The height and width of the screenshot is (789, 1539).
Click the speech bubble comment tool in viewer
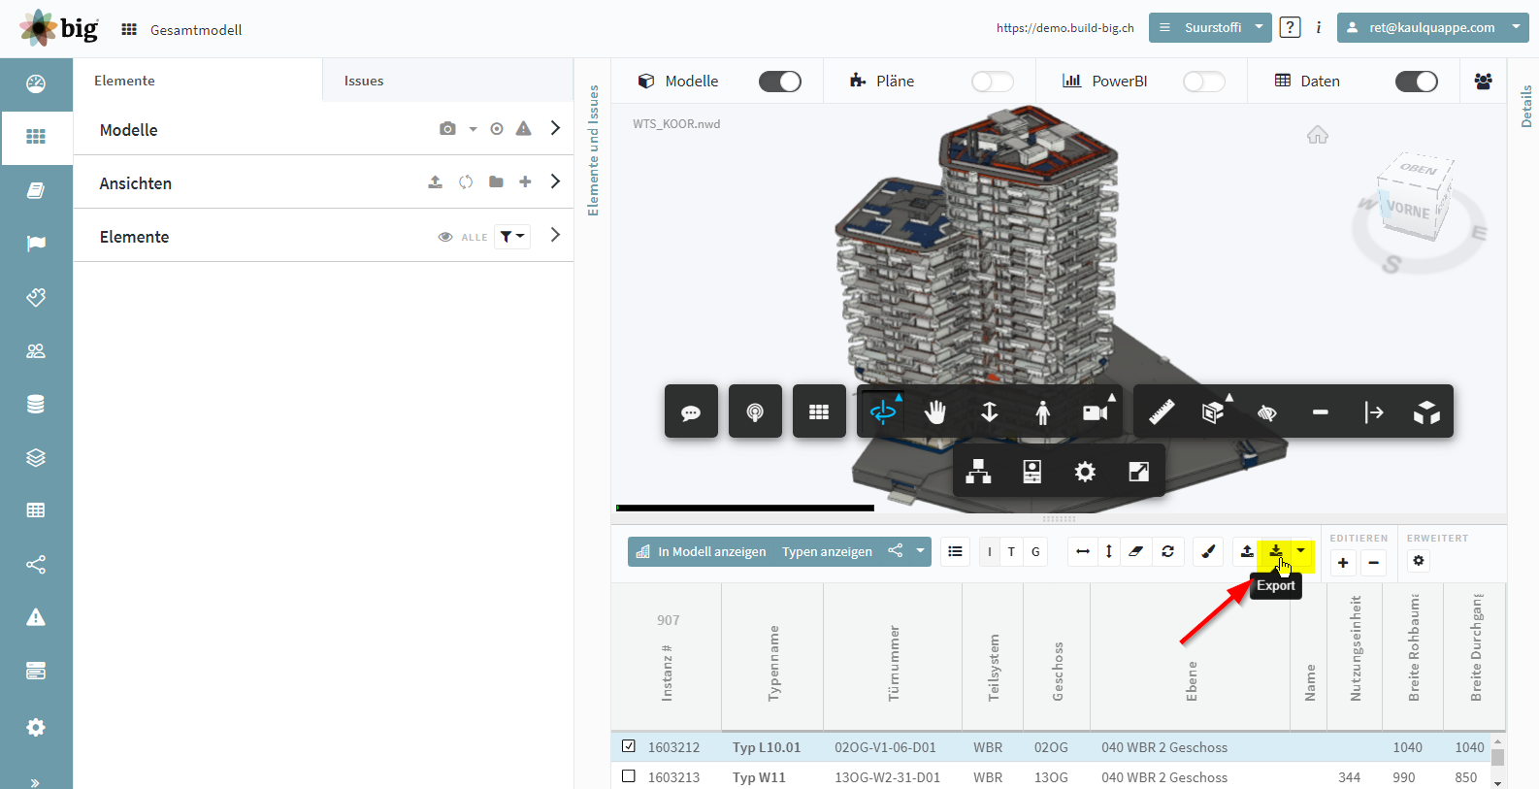click(x=691, y=412)
